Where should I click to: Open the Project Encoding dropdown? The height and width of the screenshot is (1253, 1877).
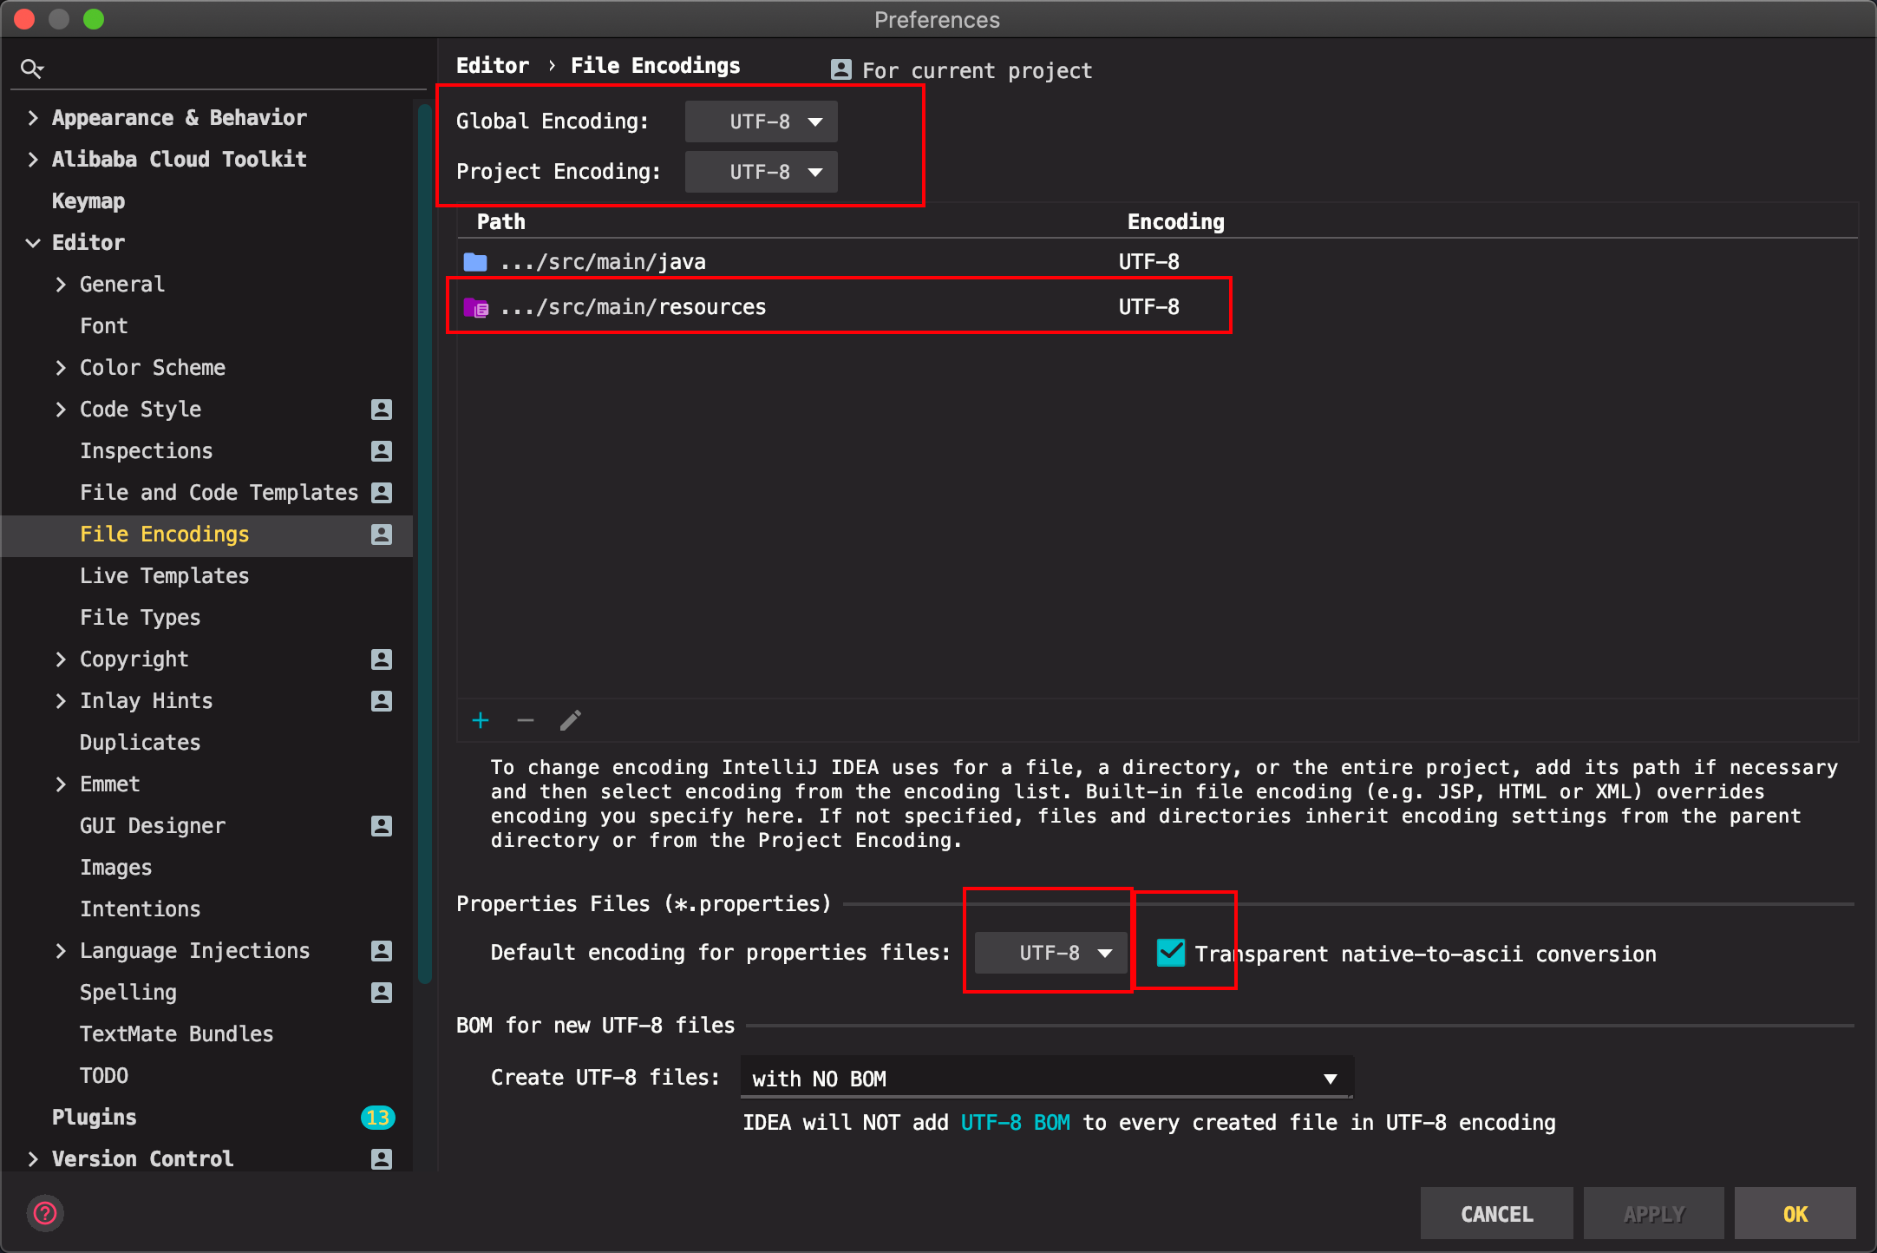pos(761,172)
